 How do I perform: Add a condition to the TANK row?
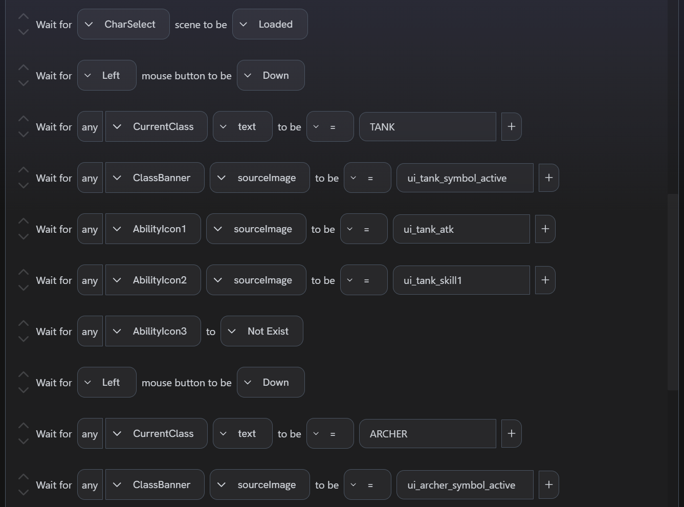pyautogui.click(x=511, y=126)
